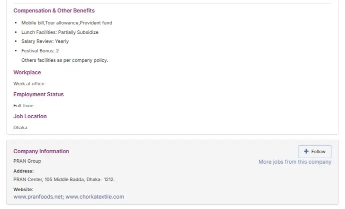Click the Website label
Viewport: 345px width, 209px height.
coord(23,190)
